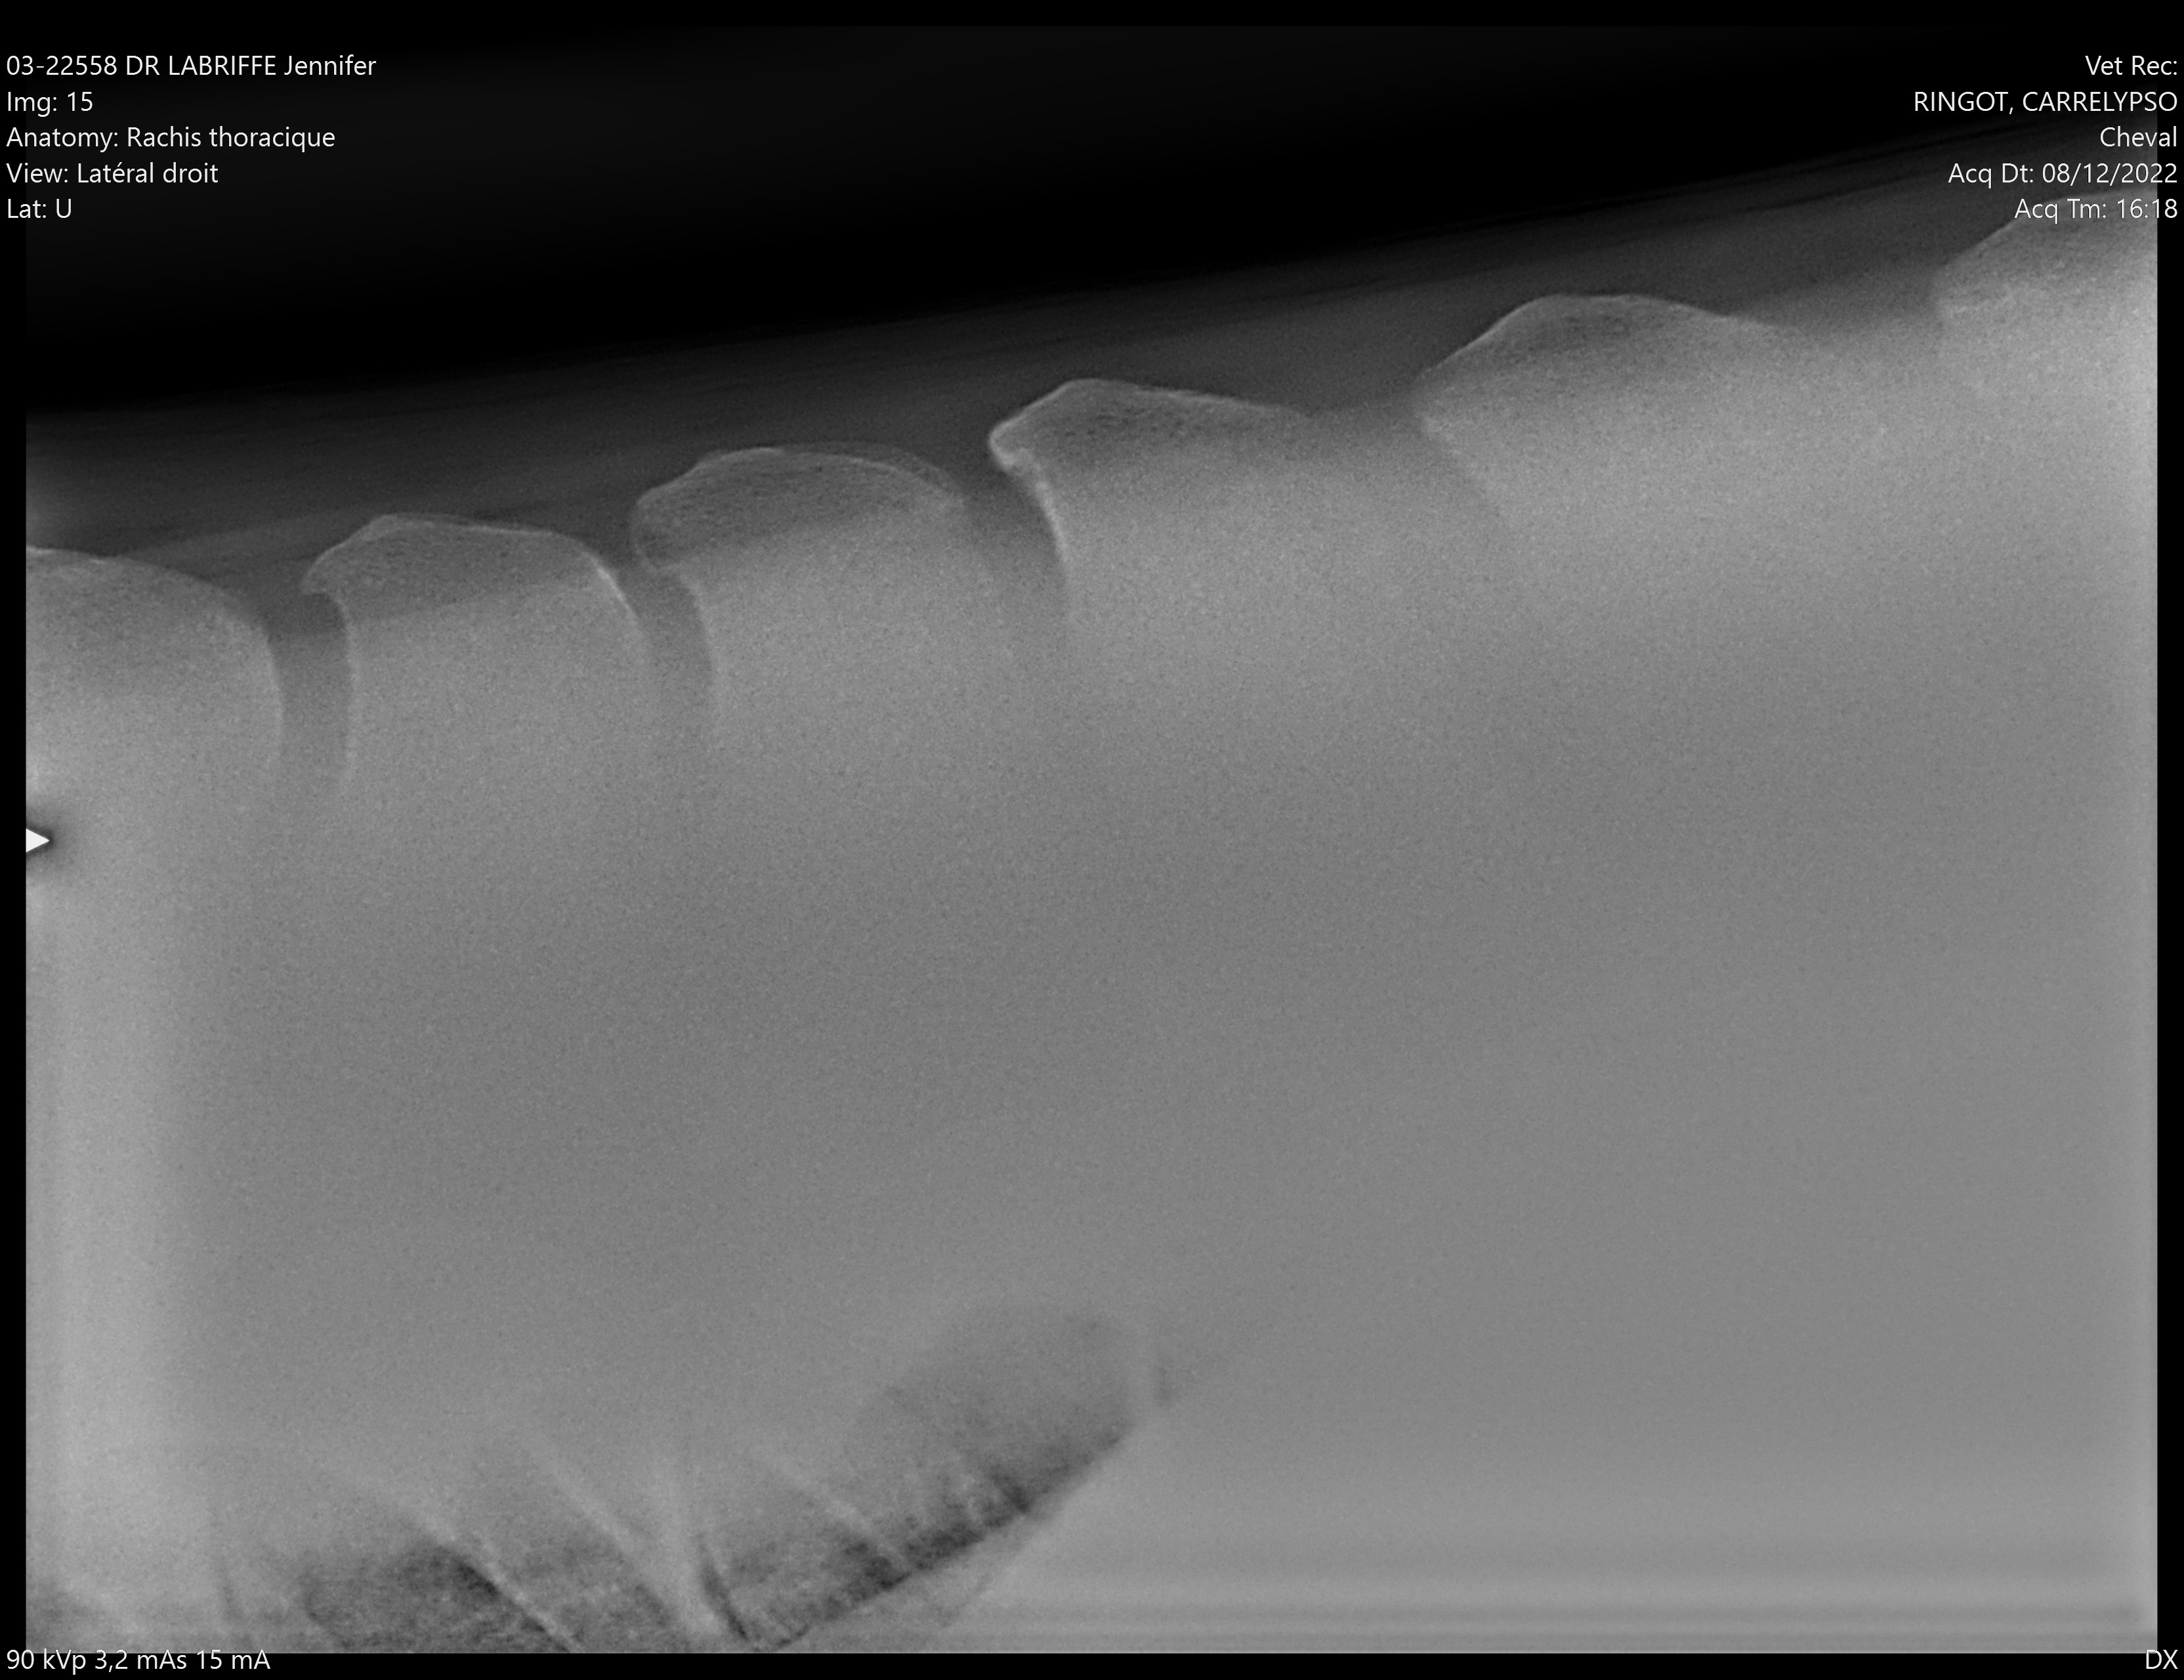Click the 'DX' modality label
Viewport: 2184px width, 1680px height.
[x=2160, y=1660]
